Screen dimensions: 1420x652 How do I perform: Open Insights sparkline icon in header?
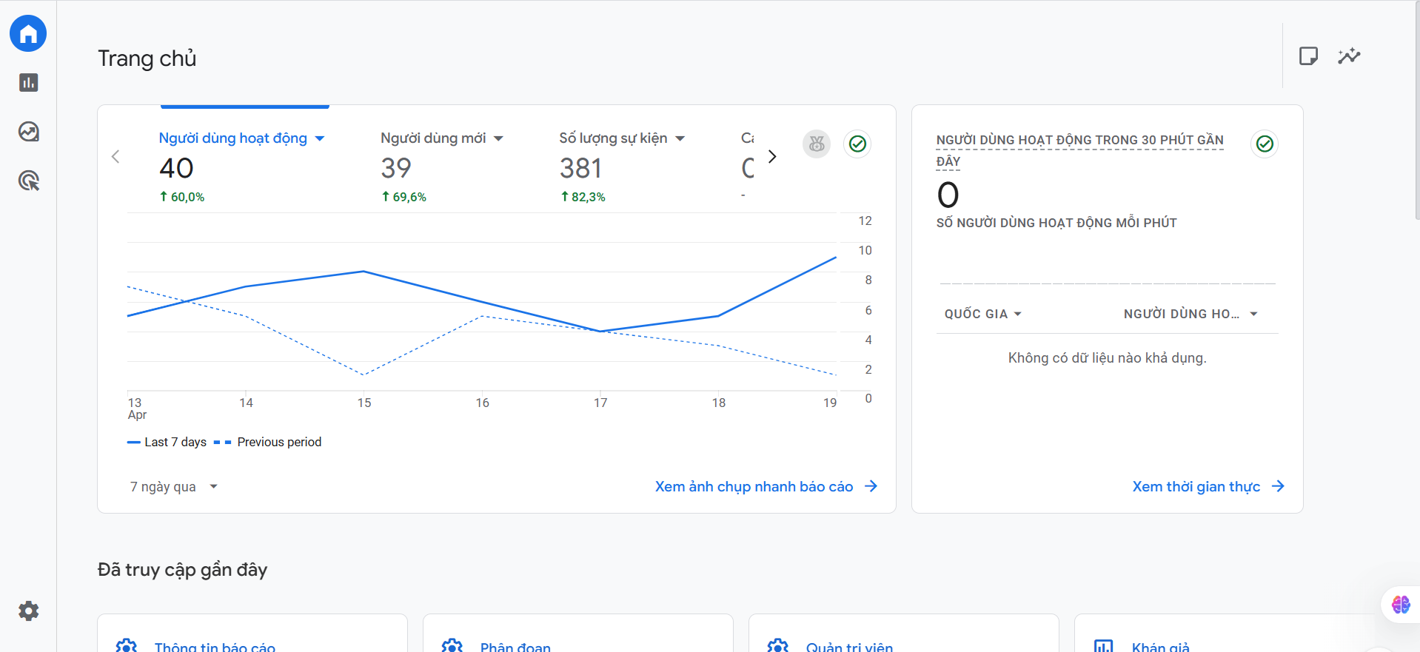[x=1349, y=56]
